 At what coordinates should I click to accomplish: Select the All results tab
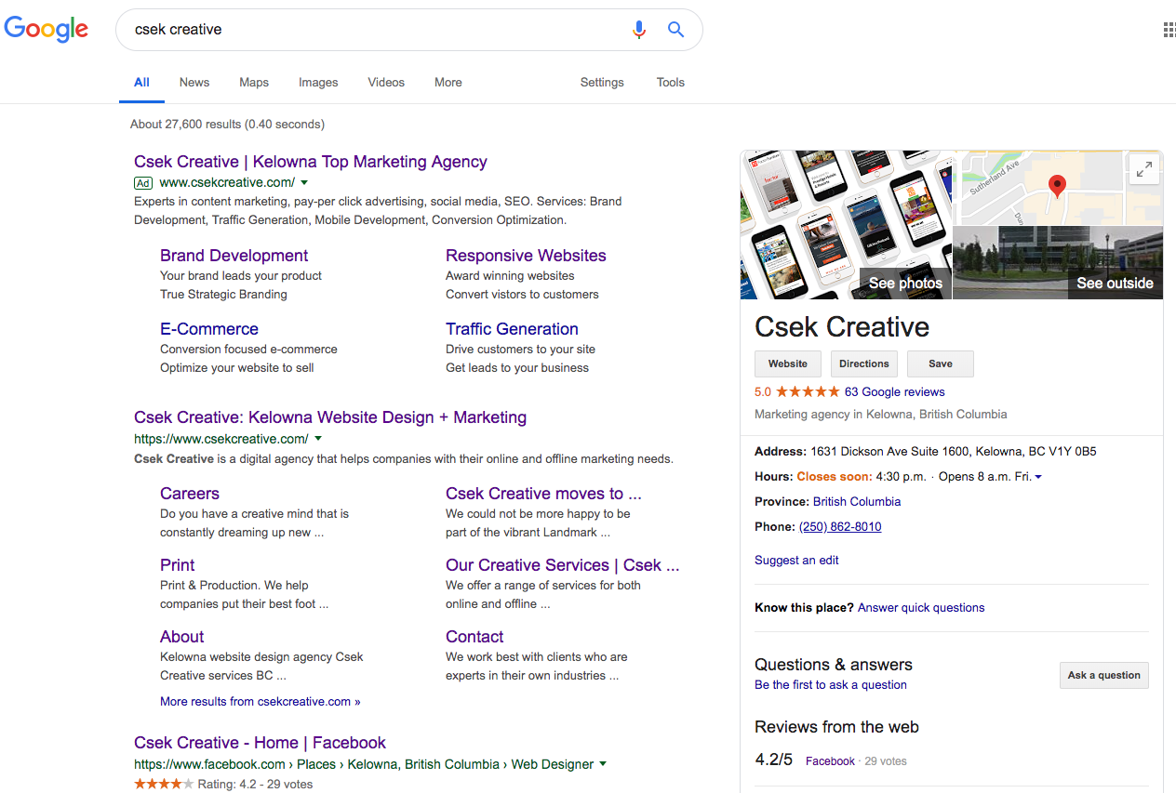pos(141,83)
